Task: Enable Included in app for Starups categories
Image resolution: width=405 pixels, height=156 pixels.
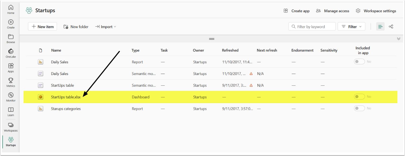Action: click(x=359, y=108)
